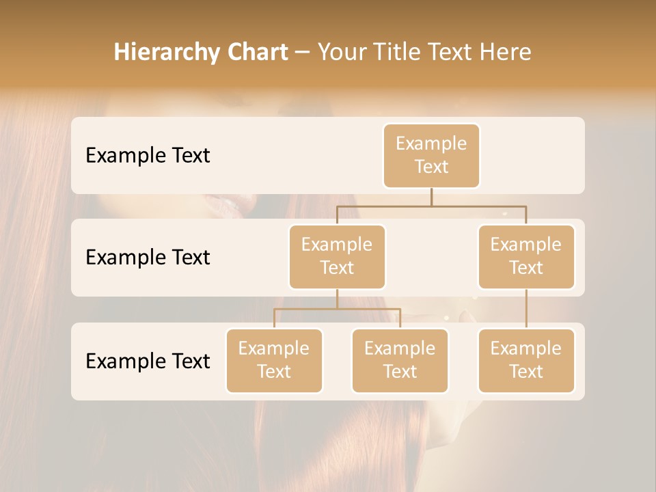Click the left box in the second hierarchy level

click(337, 256)
